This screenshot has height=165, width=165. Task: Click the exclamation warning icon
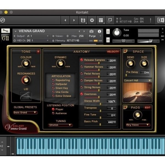pyautogui.click(x=151, y=20)
